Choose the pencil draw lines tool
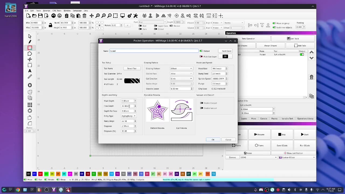Viewport: 345px width, 194px height. coord(30,42)
